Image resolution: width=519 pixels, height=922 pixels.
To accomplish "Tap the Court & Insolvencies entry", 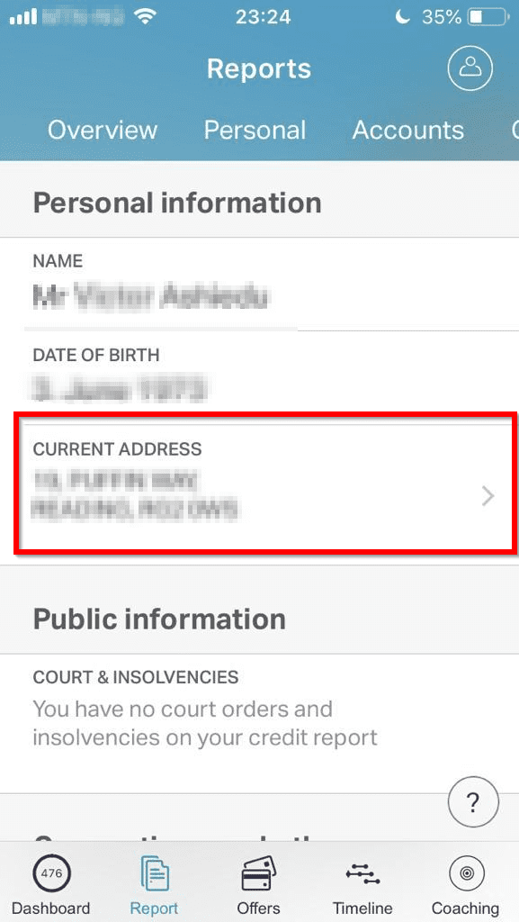I will tap(259, 723).
